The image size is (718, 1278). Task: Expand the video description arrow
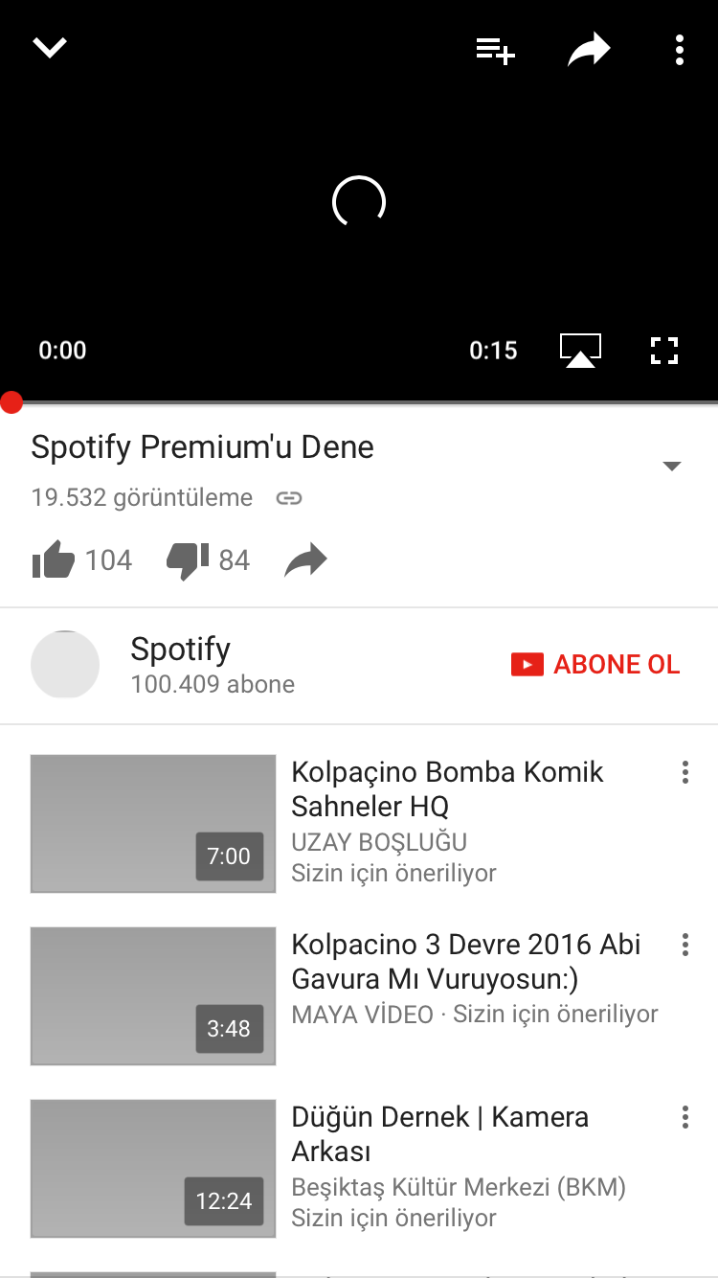672,467
